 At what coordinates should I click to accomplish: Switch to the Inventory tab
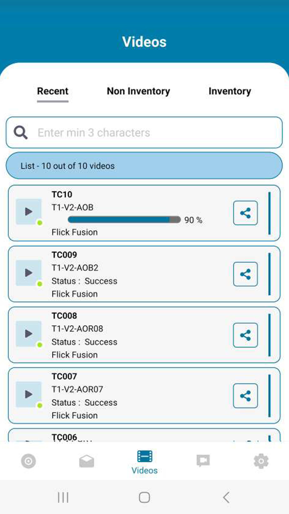pyautogui.click(x=230, y=91)
